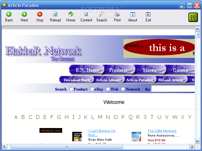Click the horizontal scrollbar right arrow

192,146
